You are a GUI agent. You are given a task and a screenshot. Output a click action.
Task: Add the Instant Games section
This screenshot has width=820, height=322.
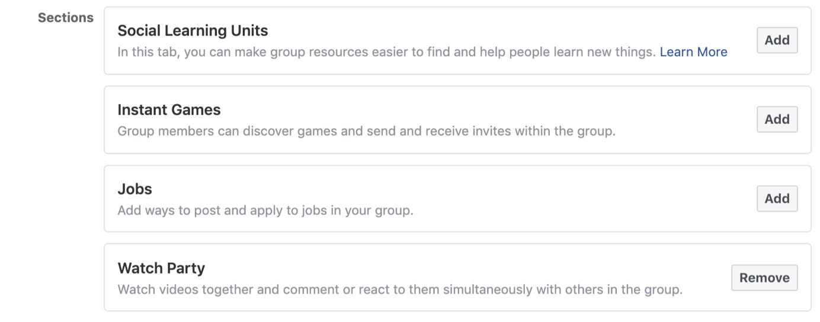coord(777,120)
